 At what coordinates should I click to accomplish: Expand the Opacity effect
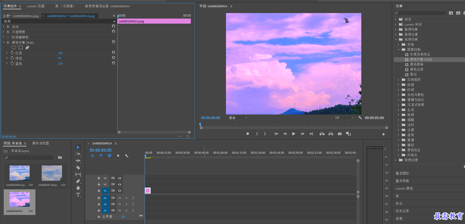click(4, 32)
